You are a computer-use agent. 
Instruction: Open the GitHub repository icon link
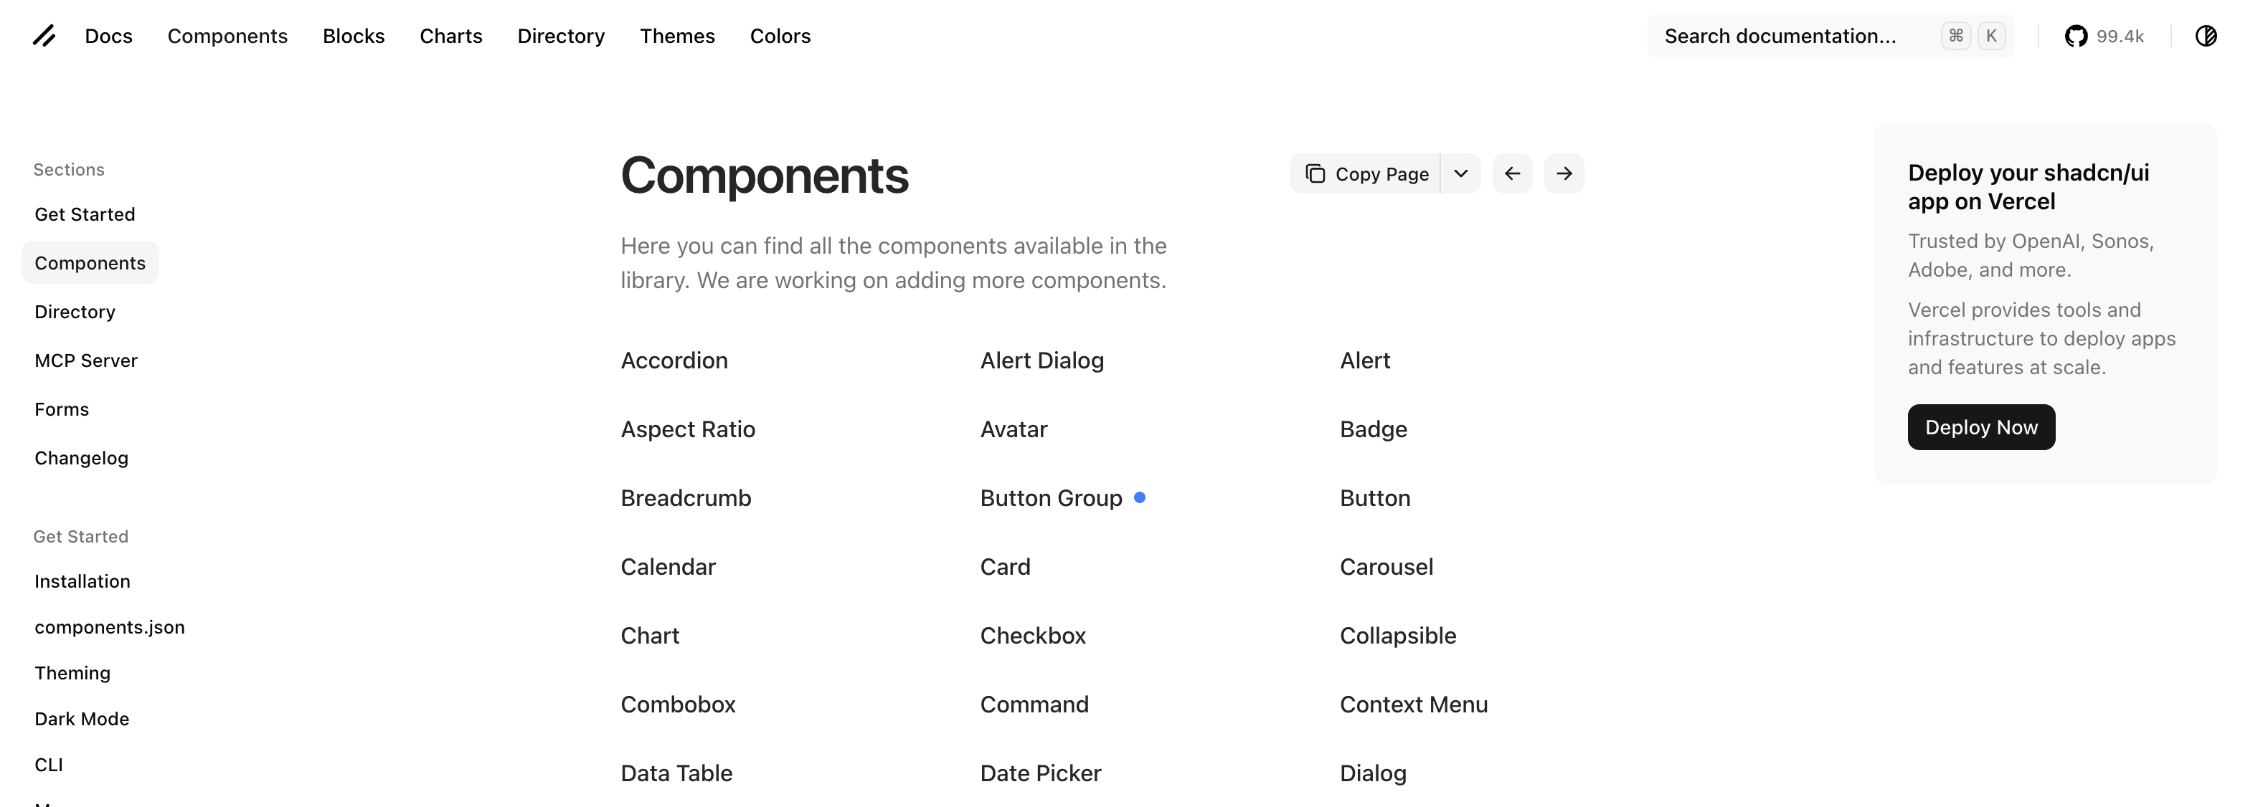(x=2076, y=36)
